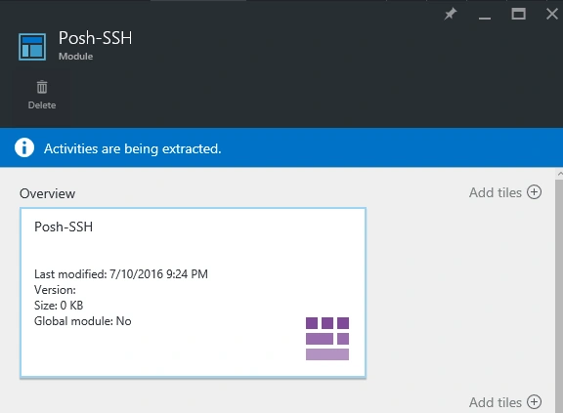
Task: Click the blue info circle icon
Action: coord(24,147)
